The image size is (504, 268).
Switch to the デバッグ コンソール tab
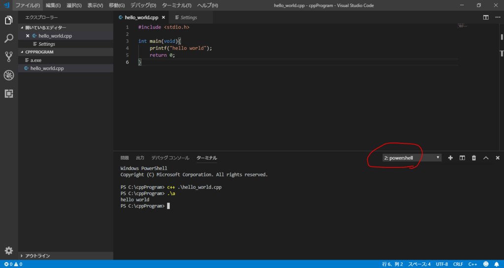tap(170, 158)
